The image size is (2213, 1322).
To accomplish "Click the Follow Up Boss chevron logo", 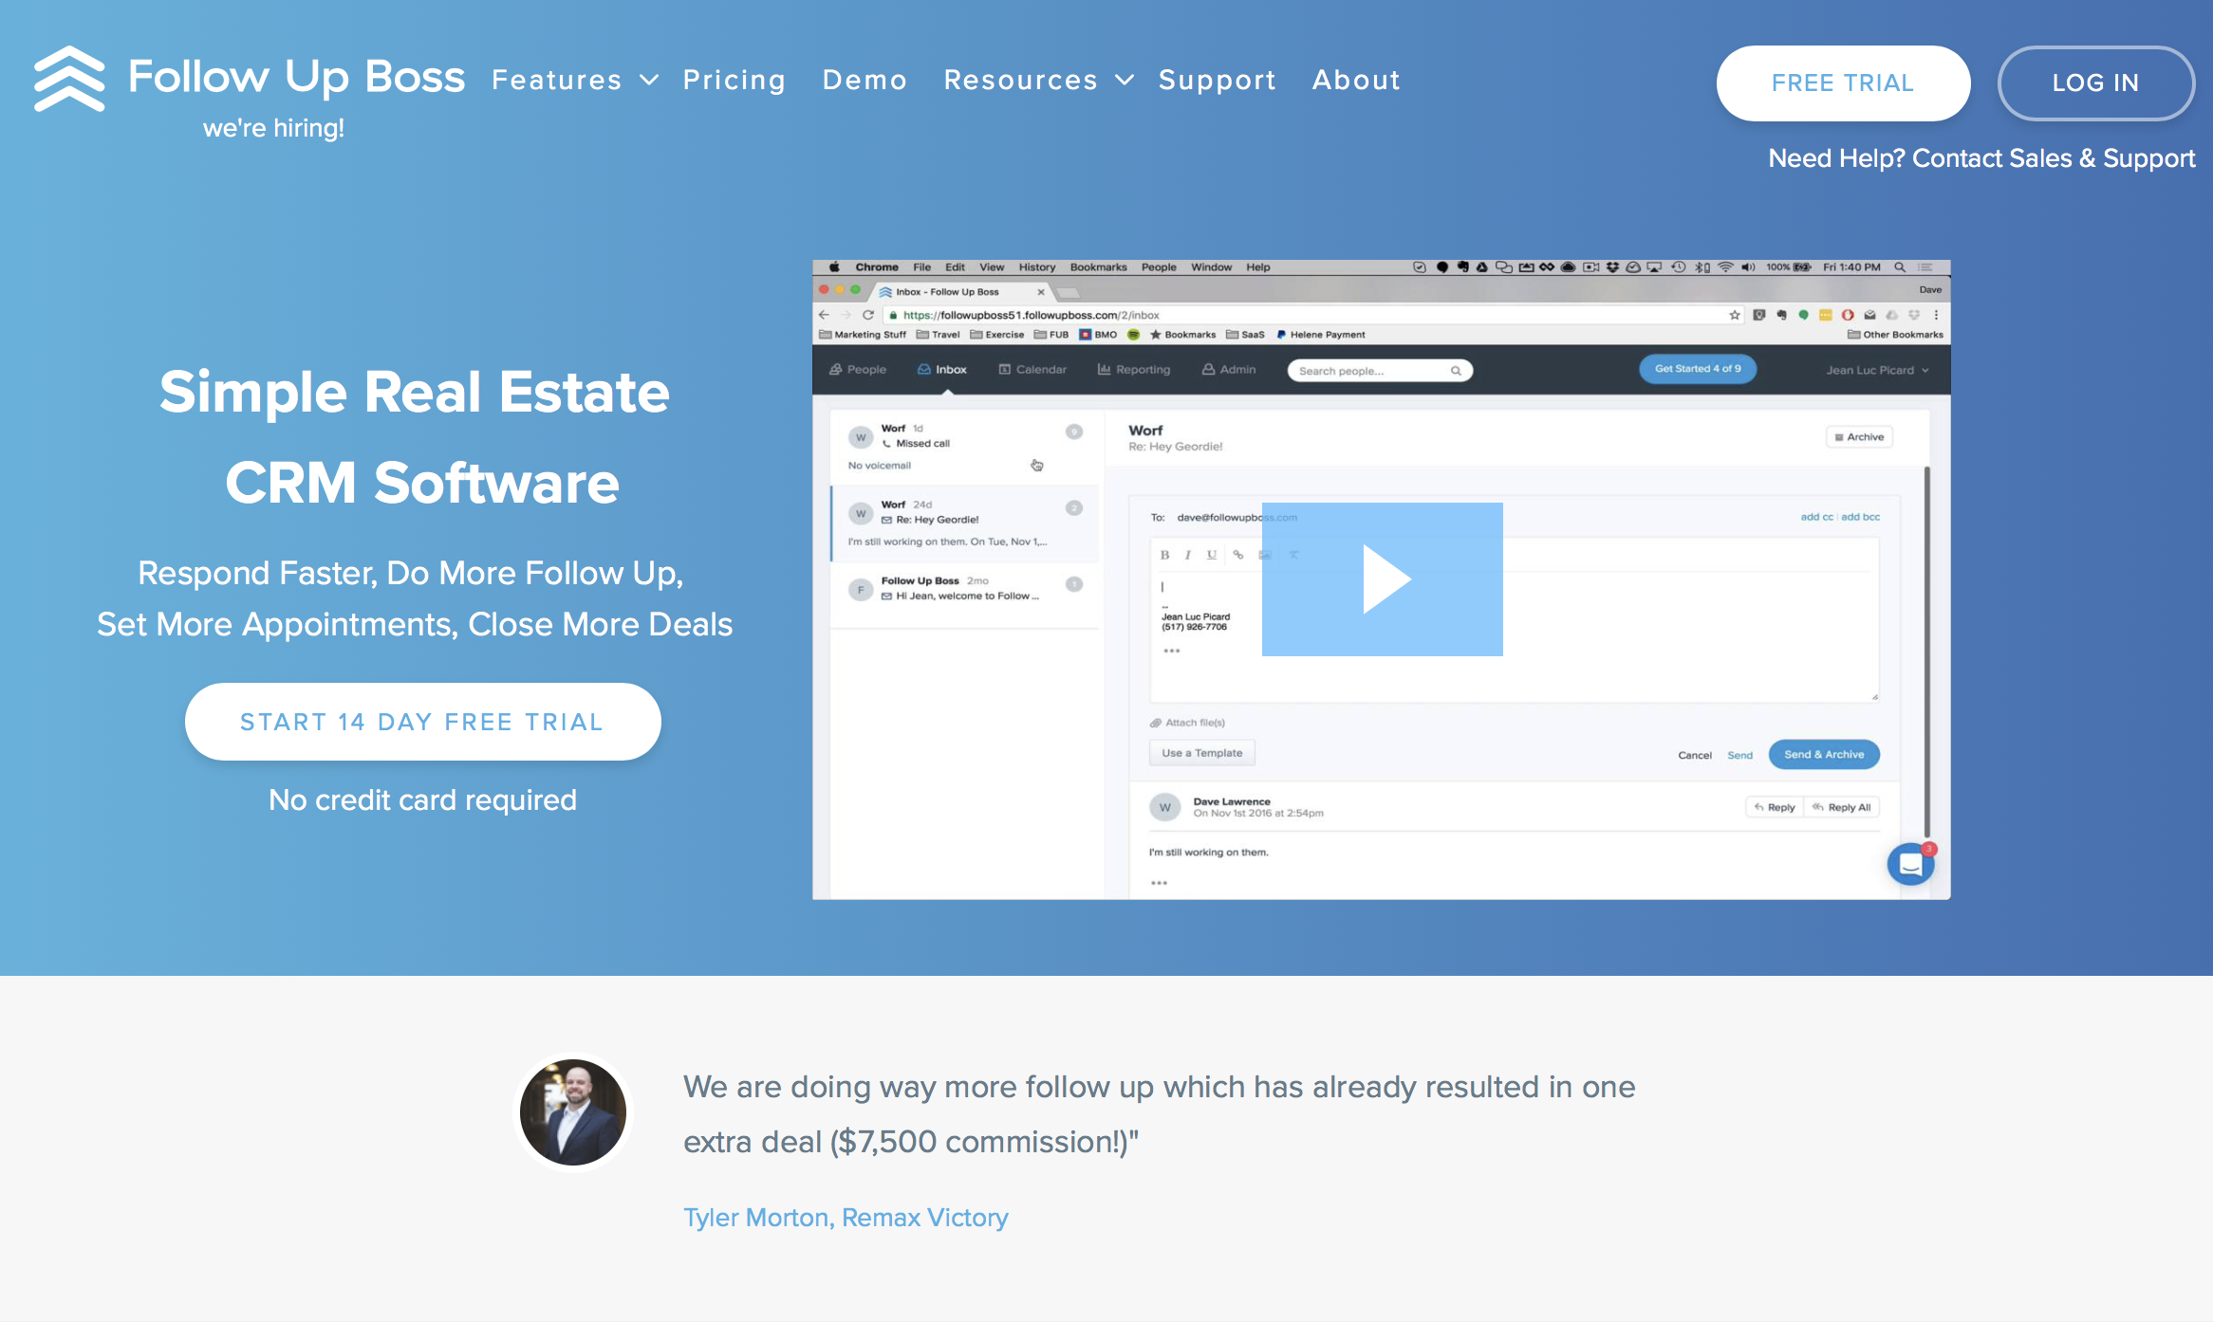I will [69, 79].
